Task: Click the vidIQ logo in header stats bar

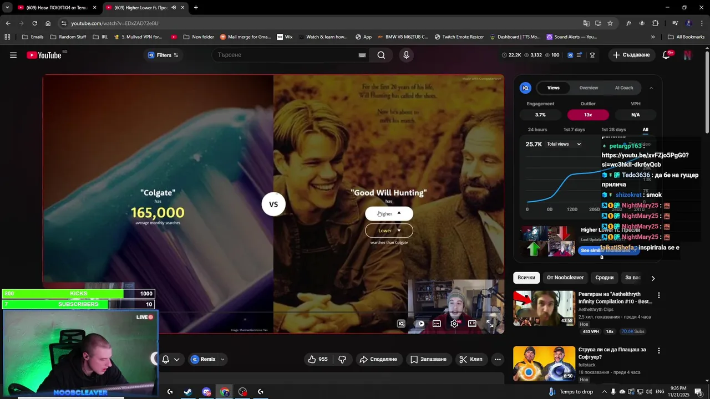Action: click(570, 55)
